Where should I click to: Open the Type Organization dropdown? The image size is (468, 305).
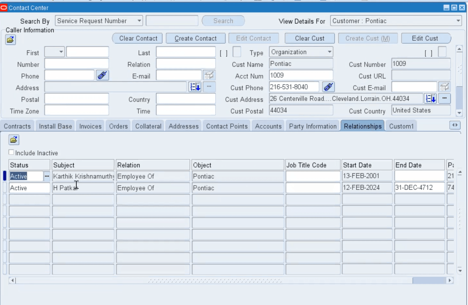pyautogui.click(x=330, y=52)
